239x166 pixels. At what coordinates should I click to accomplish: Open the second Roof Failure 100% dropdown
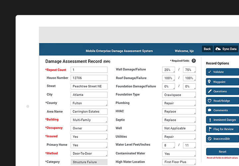tap(190, 78)
